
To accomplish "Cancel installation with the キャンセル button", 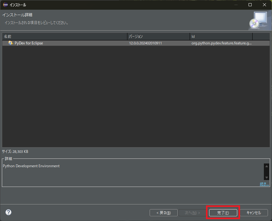I will (x=254, y=213).
